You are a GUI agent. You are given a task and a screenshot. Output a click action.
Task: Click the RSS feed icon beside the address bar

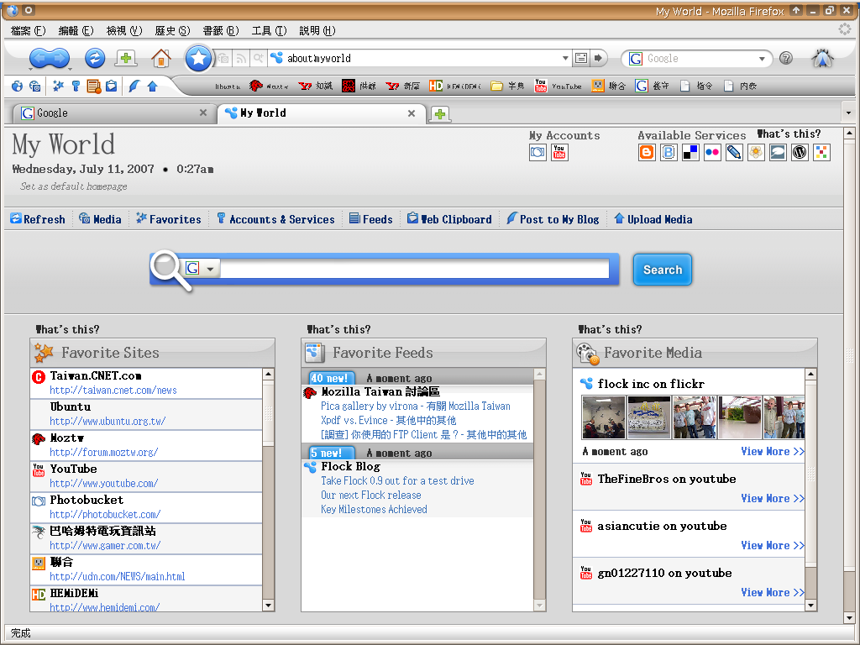click(241, 58)
